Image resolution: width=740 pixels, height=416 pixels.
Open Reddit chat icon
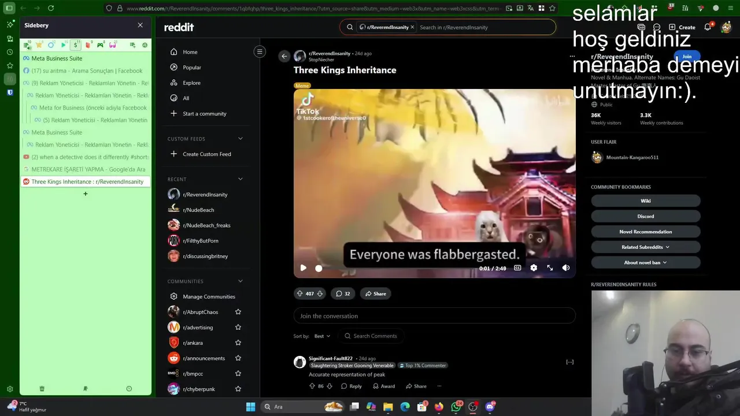(657, 27)
